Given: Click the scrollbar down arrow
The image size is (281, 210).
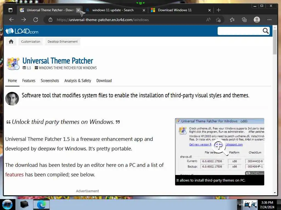Looking at the screenshot, I should pos(275,193).
